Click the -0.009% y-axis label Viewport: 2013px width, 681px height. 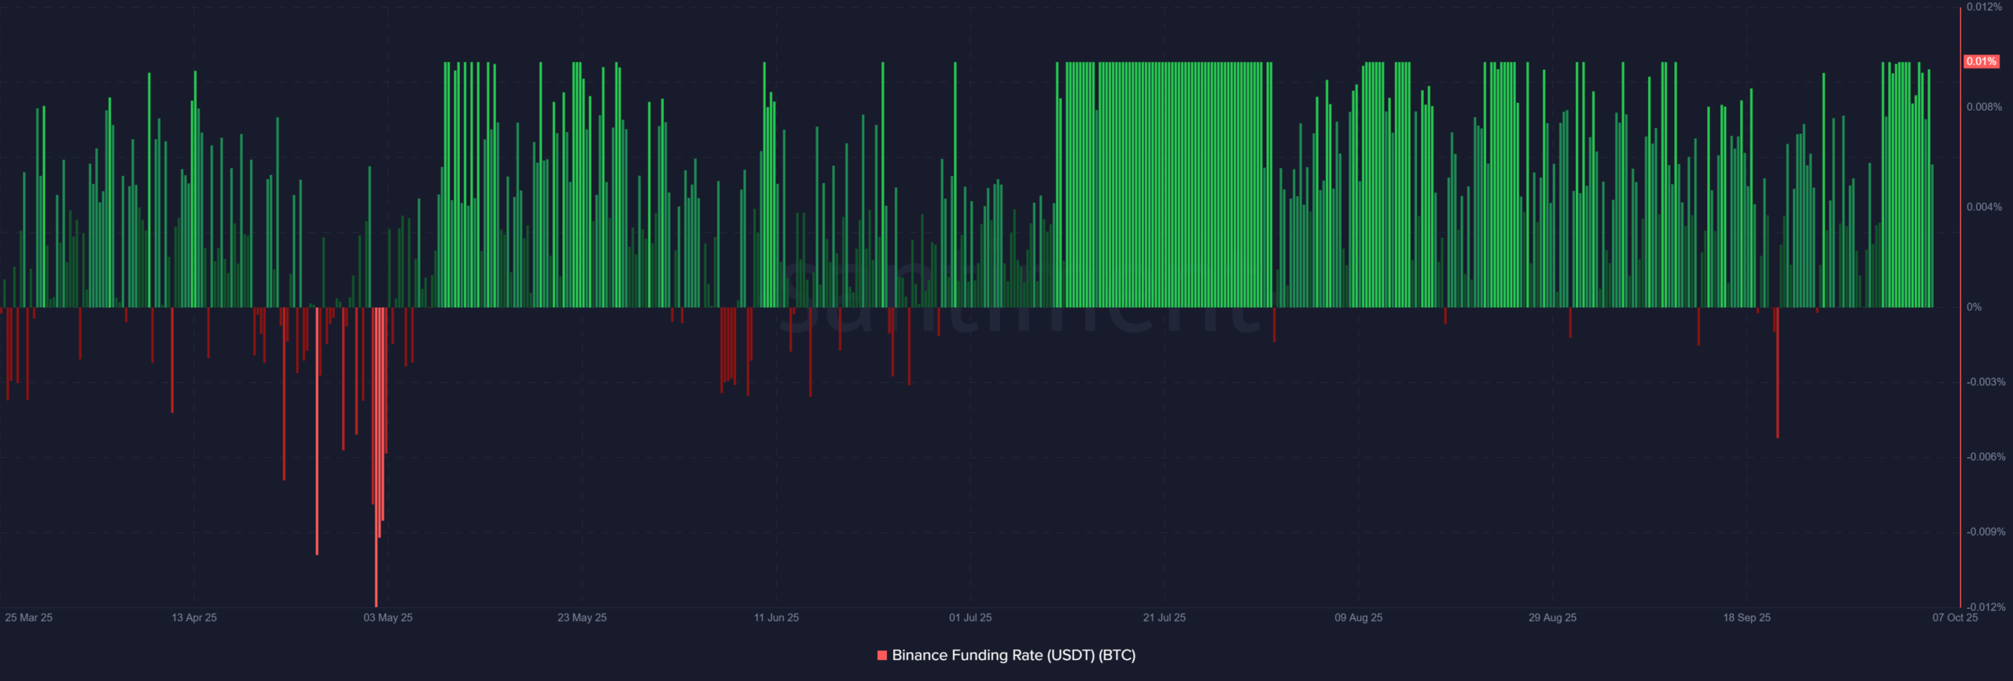pyautogui.click(x=1985, y=532)
